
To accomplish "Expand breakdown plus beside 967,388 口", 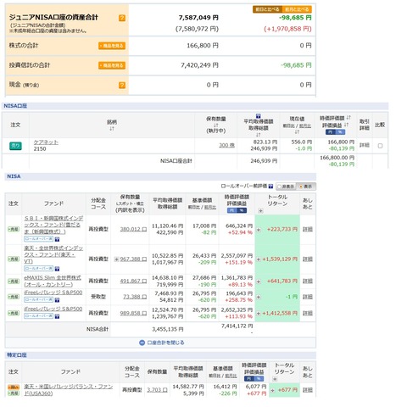I will pyautogui.click(x=116, y=259).
